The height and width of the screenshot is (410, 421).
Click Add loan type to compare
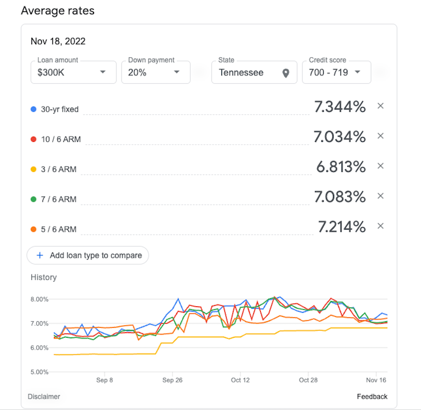pos(88,255)
